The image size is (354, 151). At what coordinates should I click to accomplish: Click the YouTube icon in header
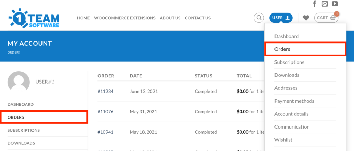335,4
